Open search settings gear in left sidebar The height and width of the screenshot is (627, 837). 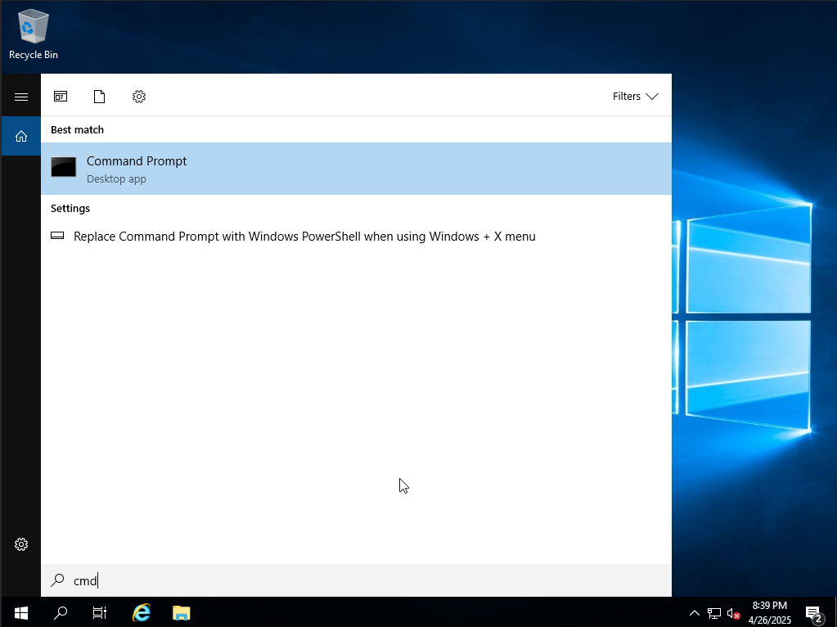pos(20,544)
